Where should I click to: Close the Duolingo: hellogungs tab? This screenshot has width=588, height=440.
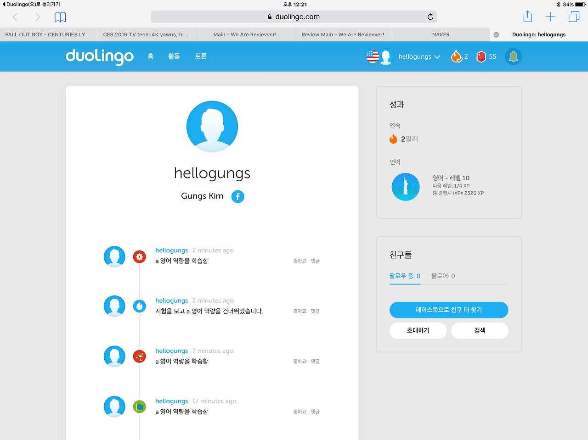pos(496,34)
